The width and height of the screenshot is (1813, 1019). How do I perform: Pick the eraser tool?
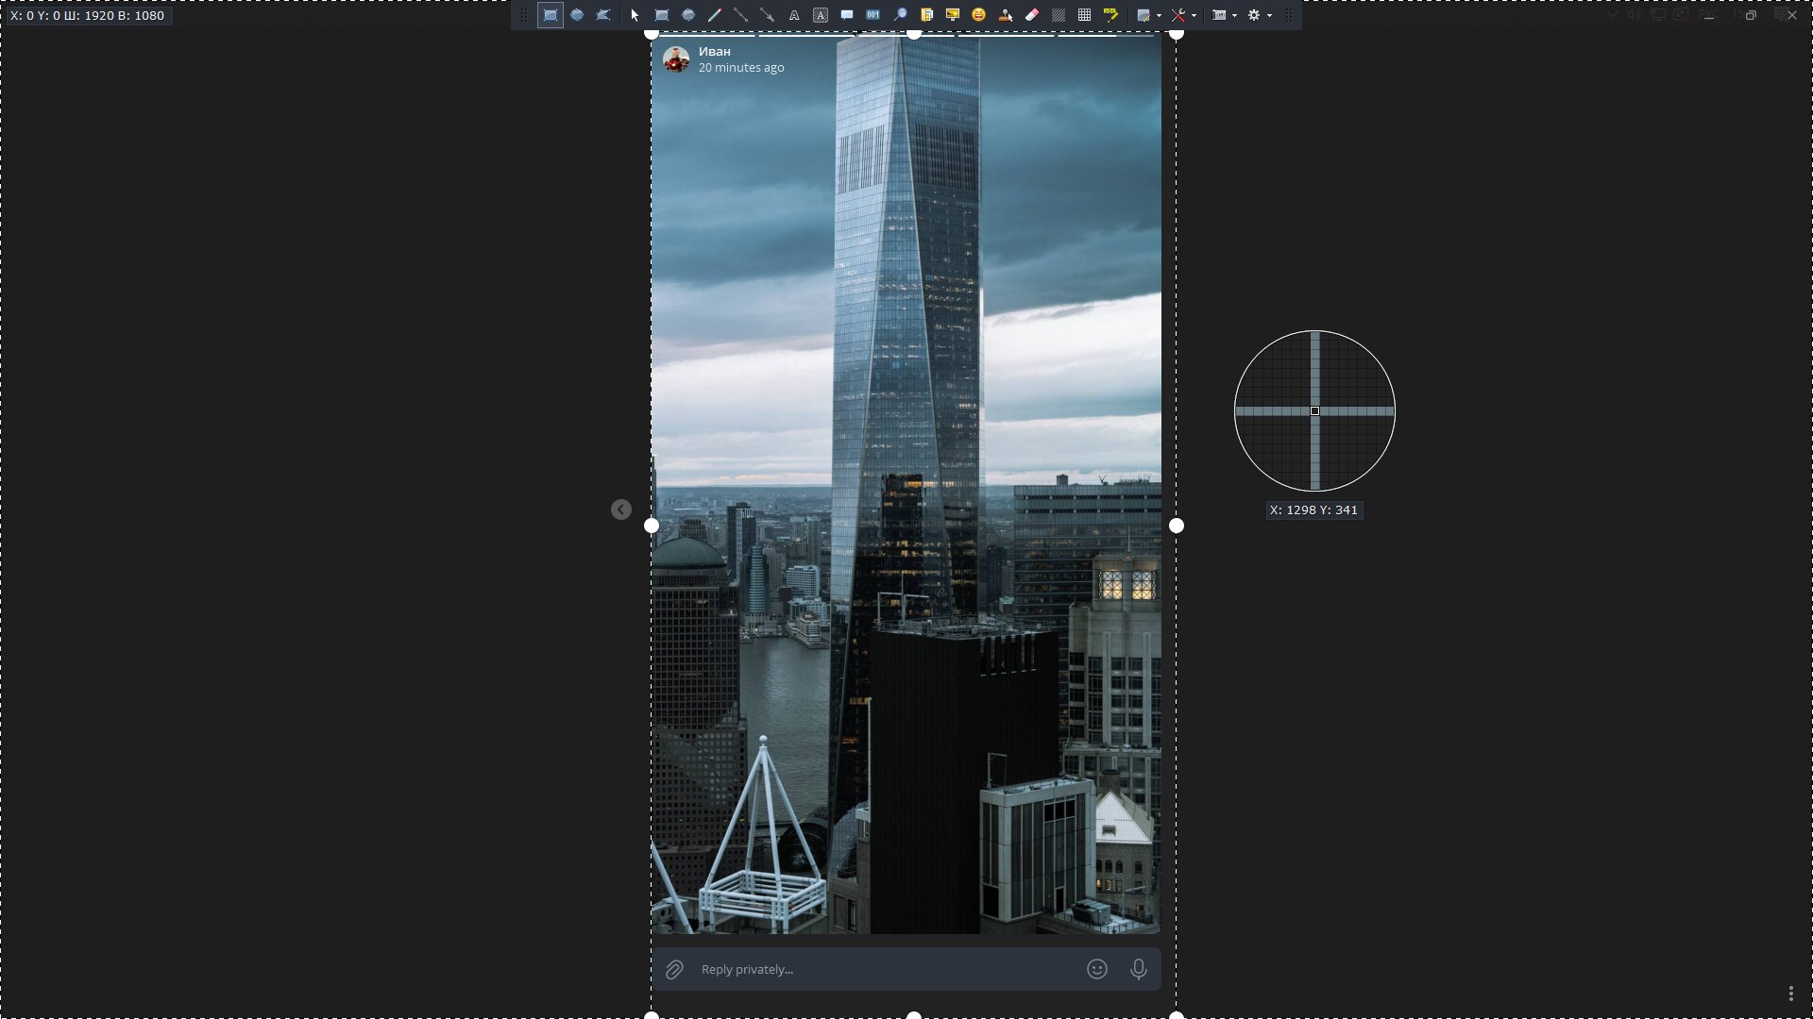point(1032,15)
